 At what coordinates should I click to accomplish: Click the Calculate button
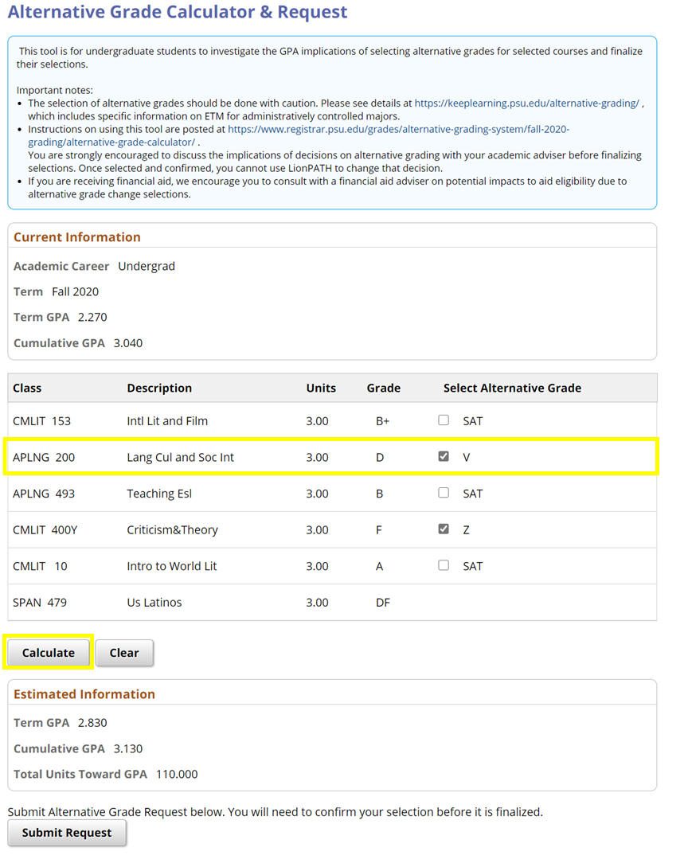point(48,653)
